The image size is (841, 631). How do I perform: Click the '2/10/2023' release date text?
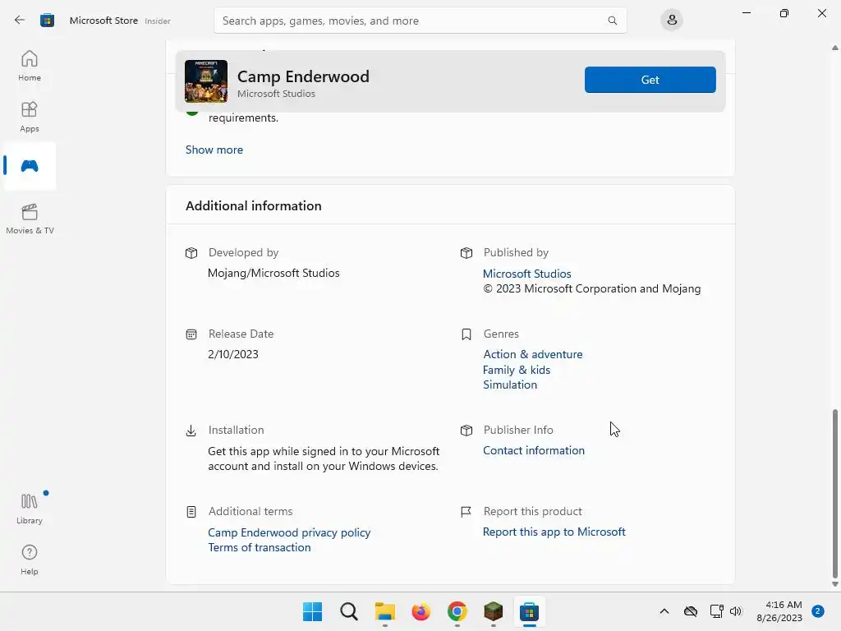[x=233, y=354]
